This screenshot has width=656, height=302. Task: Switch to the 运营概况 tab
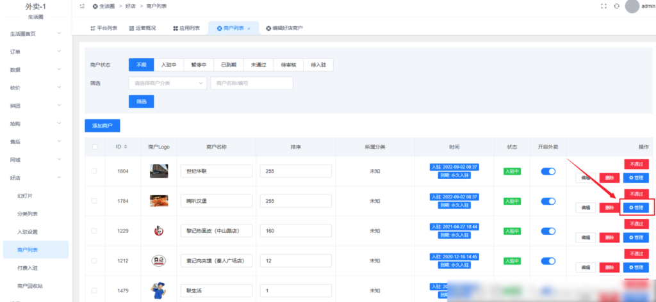[143, 28]
